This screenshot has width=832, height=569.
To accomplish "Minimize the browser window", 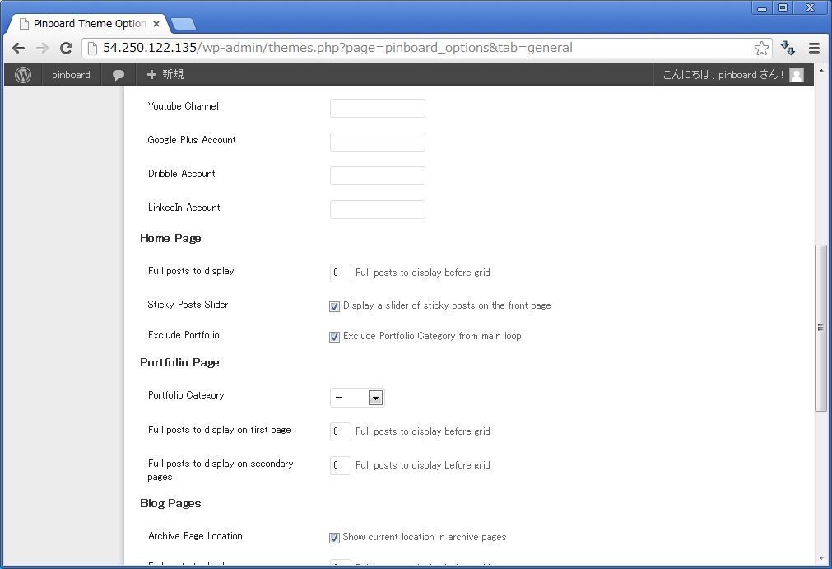I will [x=762, y=8].
